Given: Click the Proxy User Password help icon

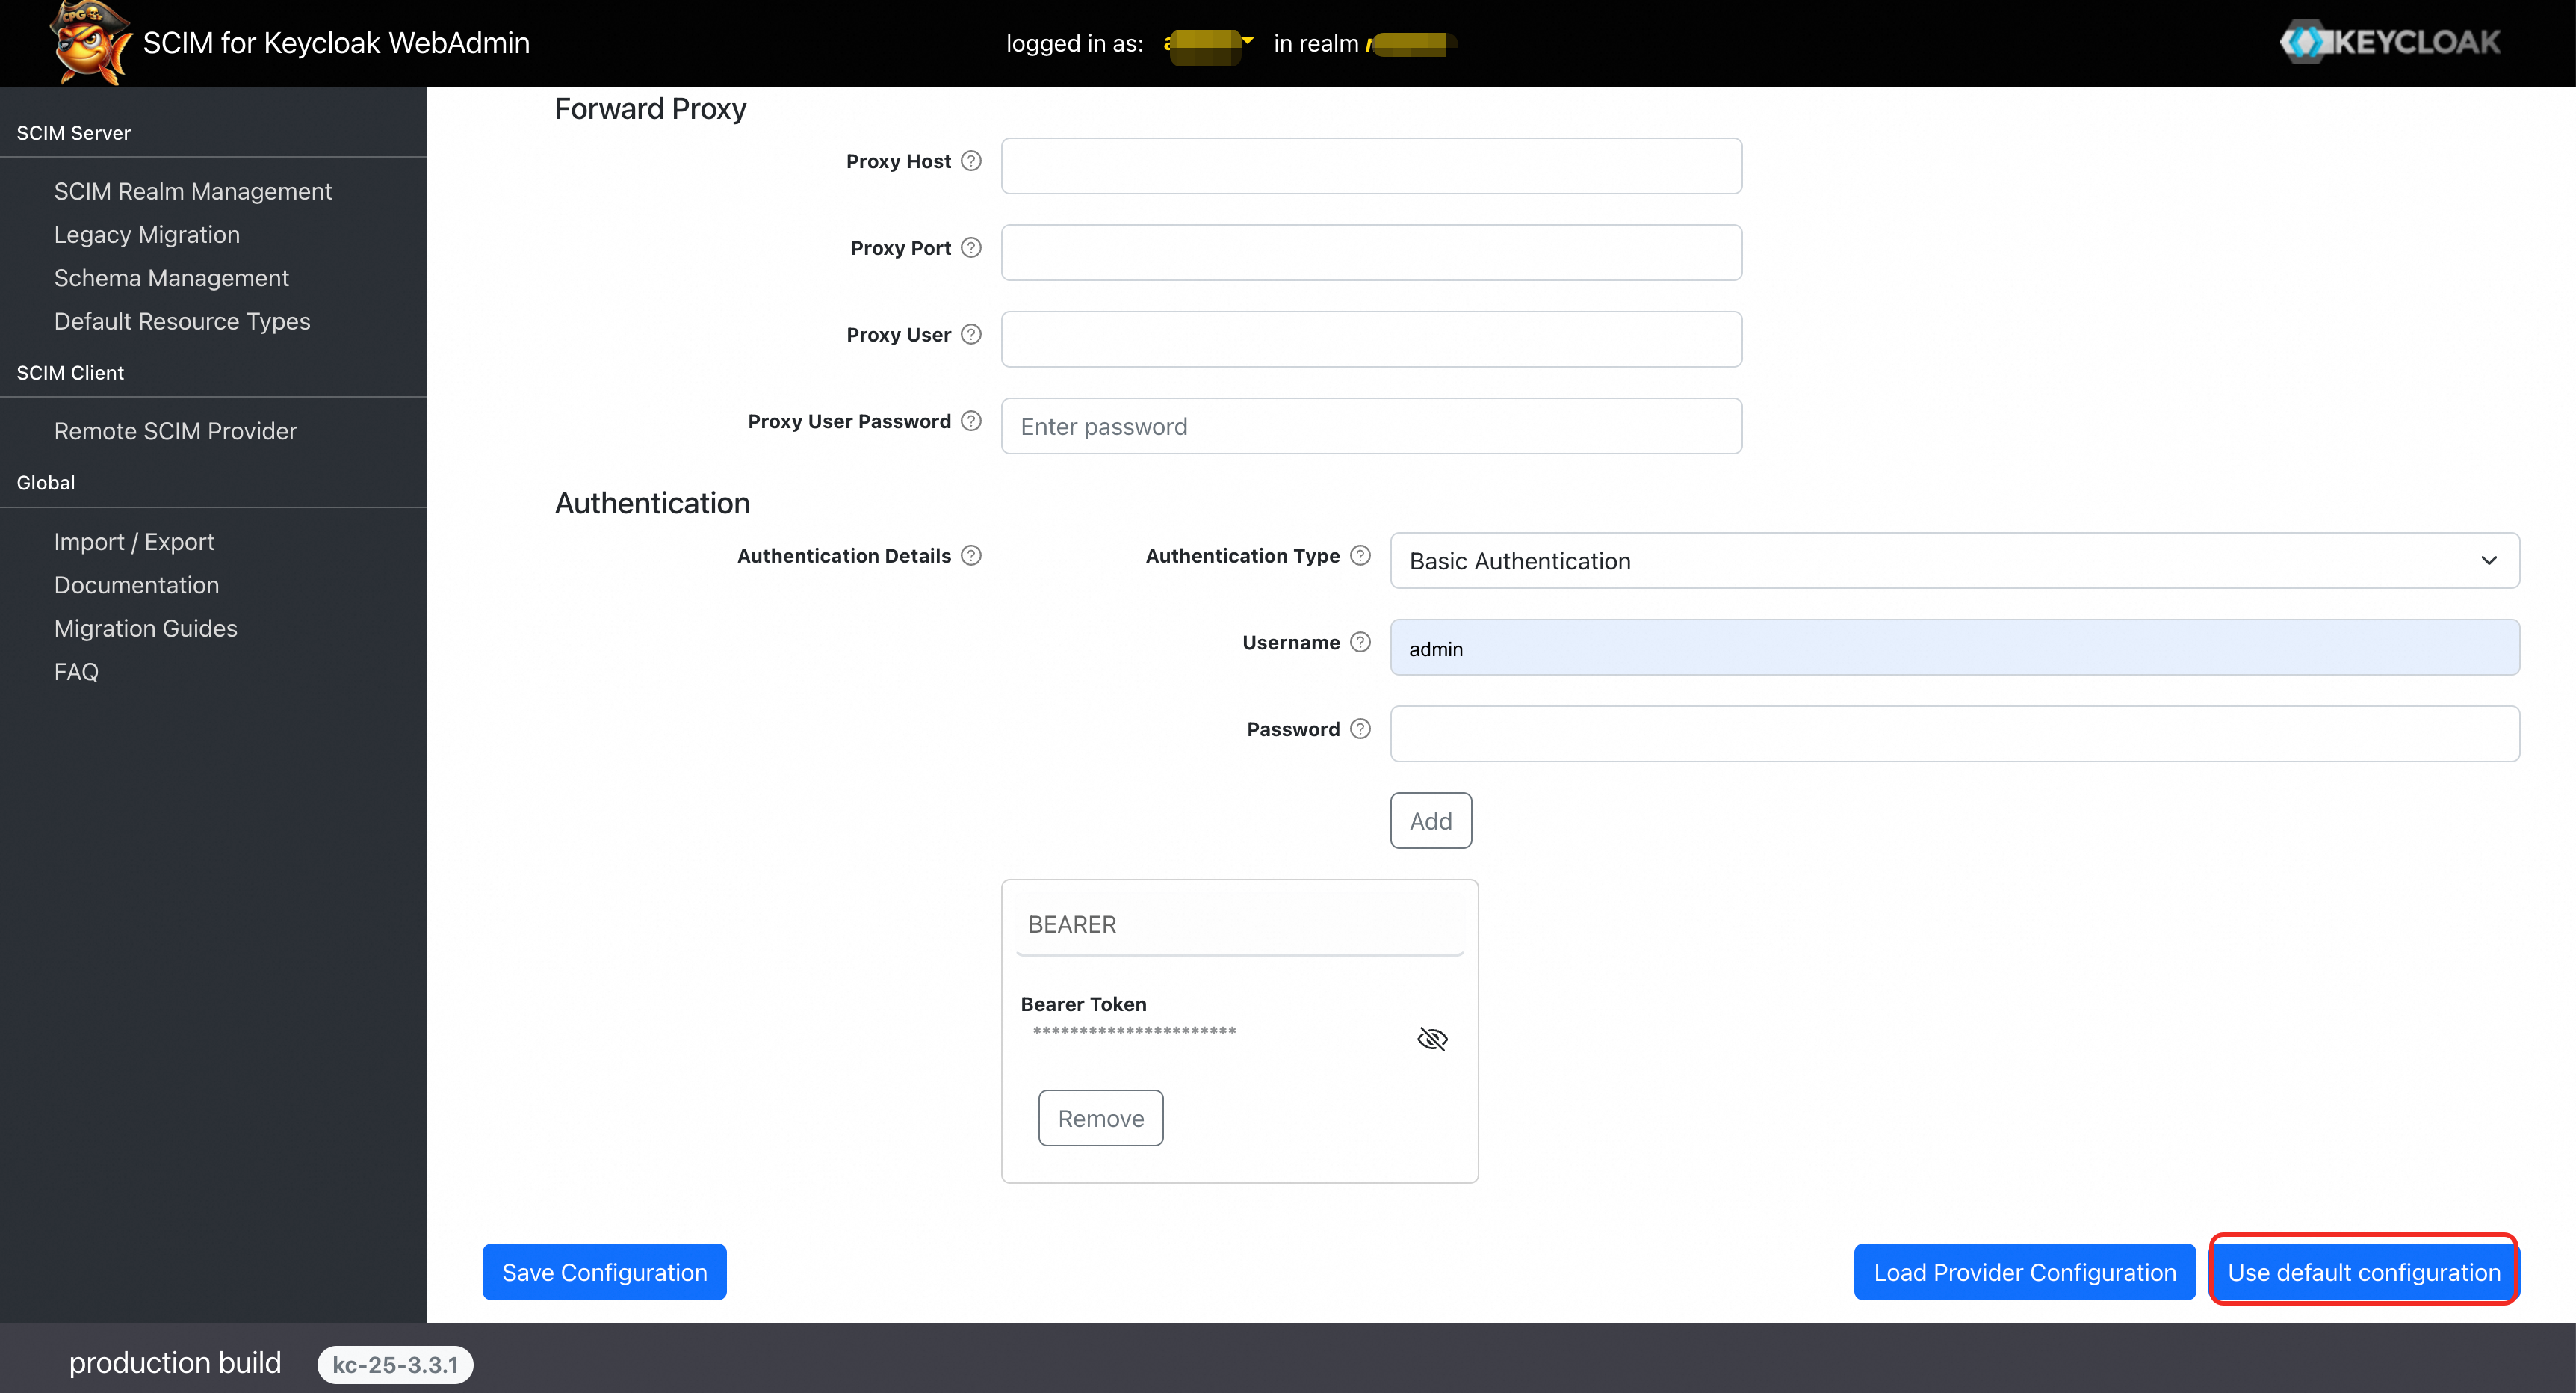Looking at the screenshot, I should [971, 421].
